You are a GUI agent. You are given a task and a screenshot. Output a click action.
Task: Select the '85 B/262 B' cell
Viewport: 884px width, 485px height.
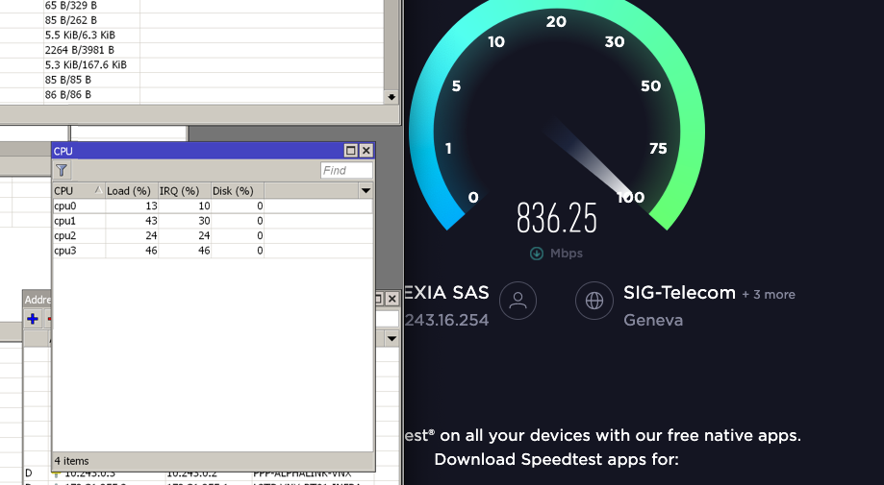tap(70, 20)
